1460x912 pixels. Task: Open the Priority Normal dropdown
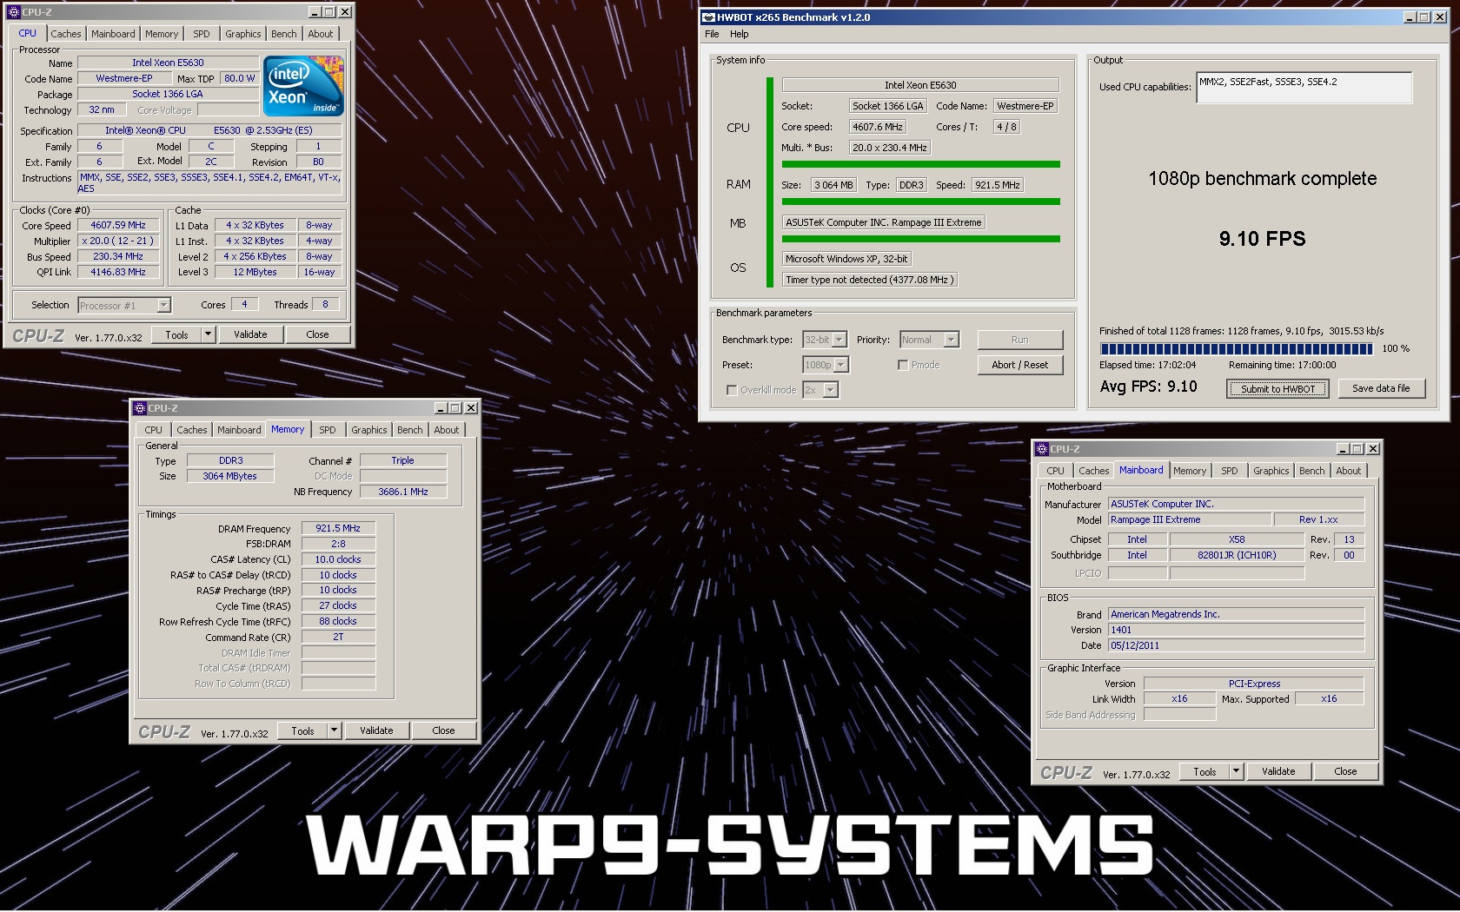(x=929, y=340)
